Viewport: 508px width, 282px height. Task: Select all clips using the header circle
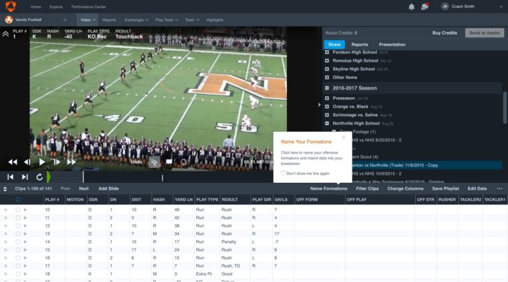coord(18,199)
